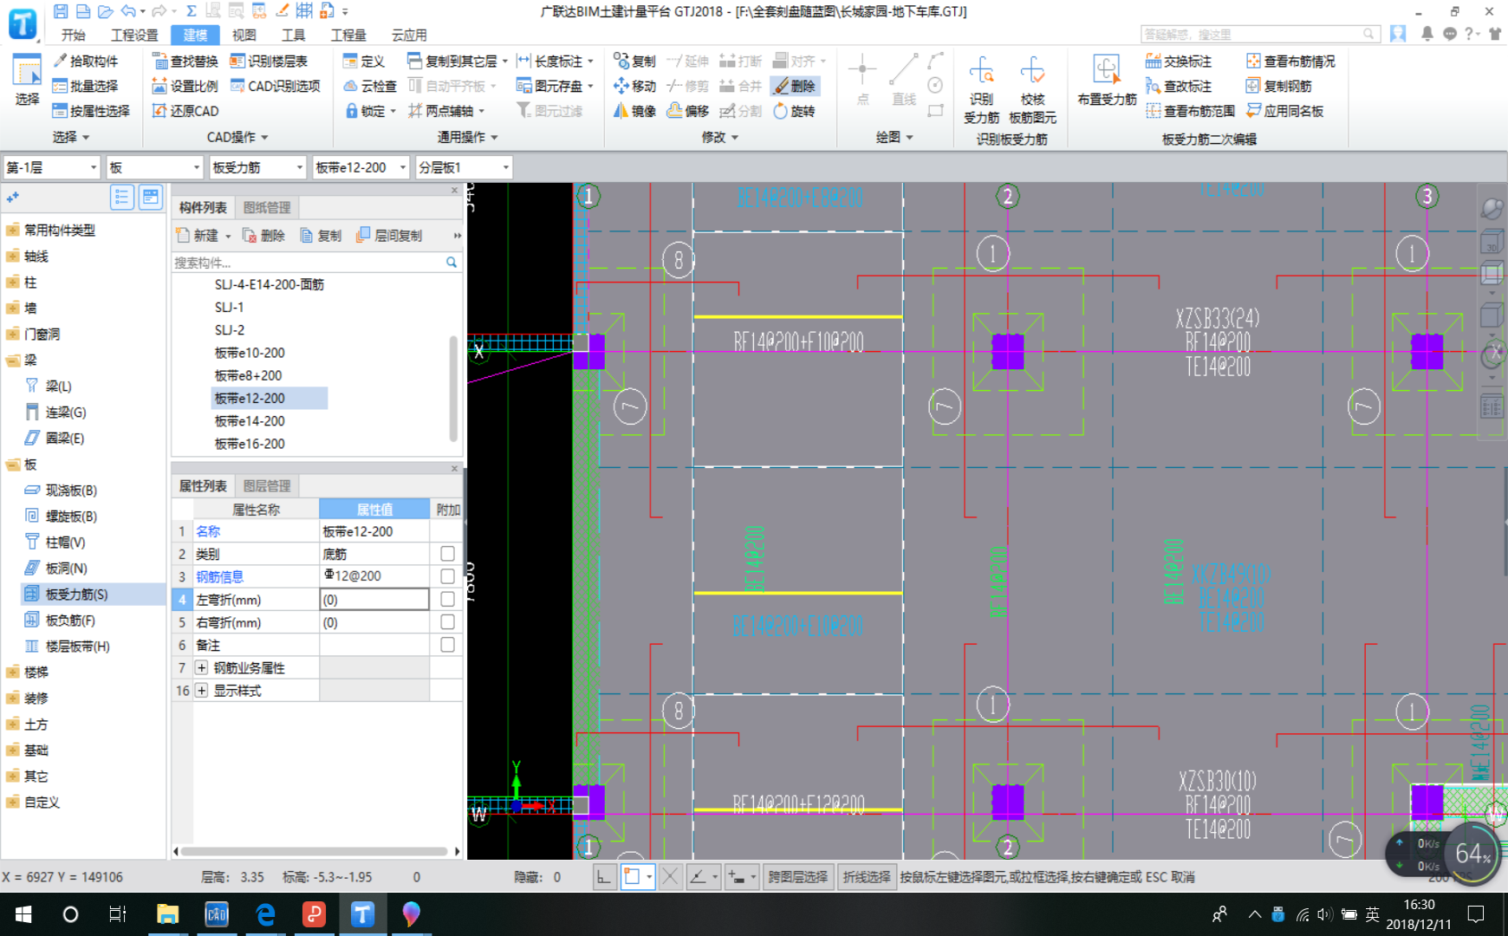Select the 移动 move tool
1508x936 pixels.
[634, 86]
